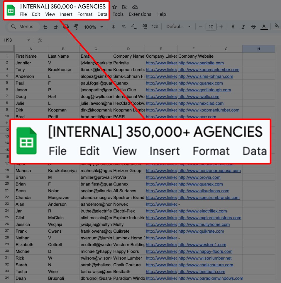Select column H header

259,49
